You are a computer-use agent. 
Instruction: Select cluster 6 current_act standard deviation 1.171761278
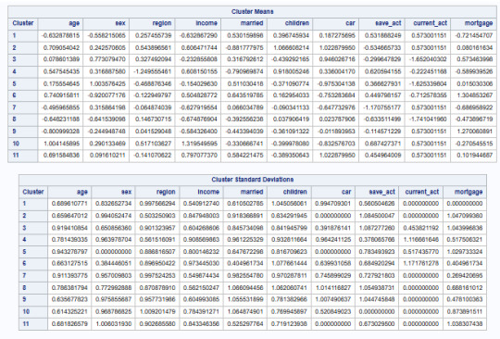tap(420, 263)
